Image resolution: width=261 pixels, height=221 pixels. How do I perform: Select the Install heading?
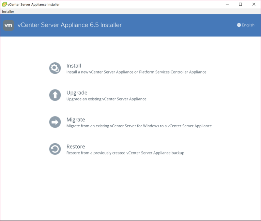(x=74, y=66)
